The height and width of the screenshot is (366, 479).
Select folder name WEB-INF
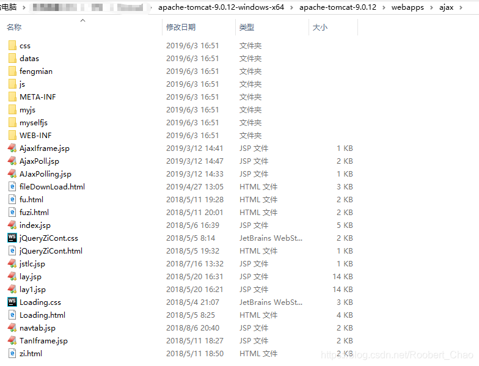(35, 136)
